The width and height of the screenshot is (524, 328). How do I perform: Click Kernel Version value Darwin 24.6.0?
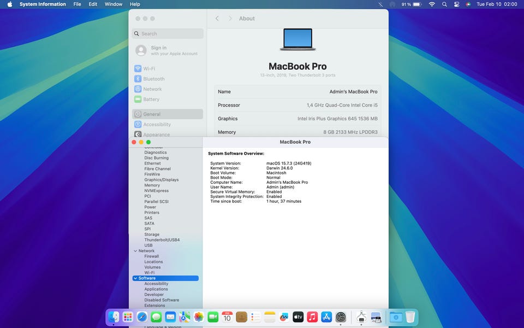point(279,168)
